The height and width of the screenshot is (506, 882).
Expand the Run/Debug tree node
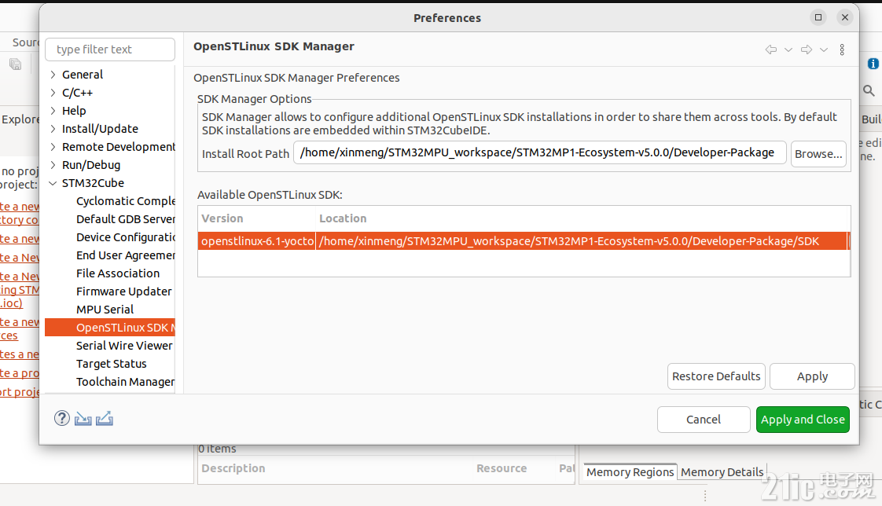(x=53, y=165)
